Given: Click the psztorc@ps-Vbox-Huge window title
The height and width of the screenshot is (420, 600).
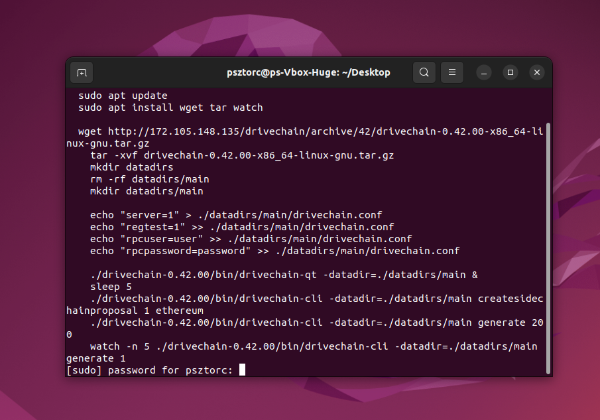Looking at the screenshot, I should click(x=308, y=72).
